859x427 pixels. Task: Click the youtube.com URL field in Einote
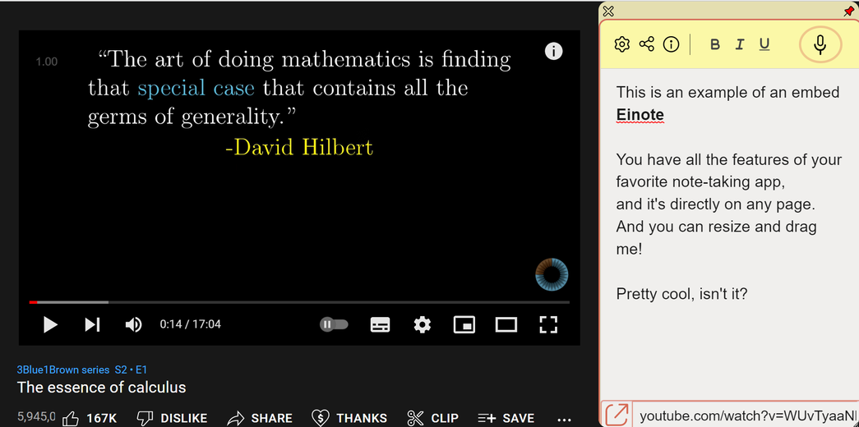746,416
